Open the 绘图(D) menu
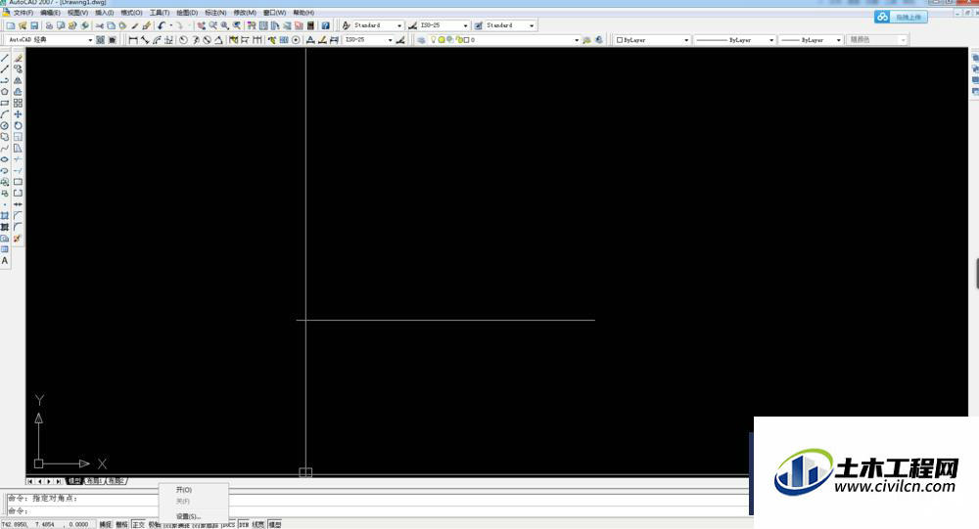The height and width of the screenshot is (529, 979). [187, 13]
